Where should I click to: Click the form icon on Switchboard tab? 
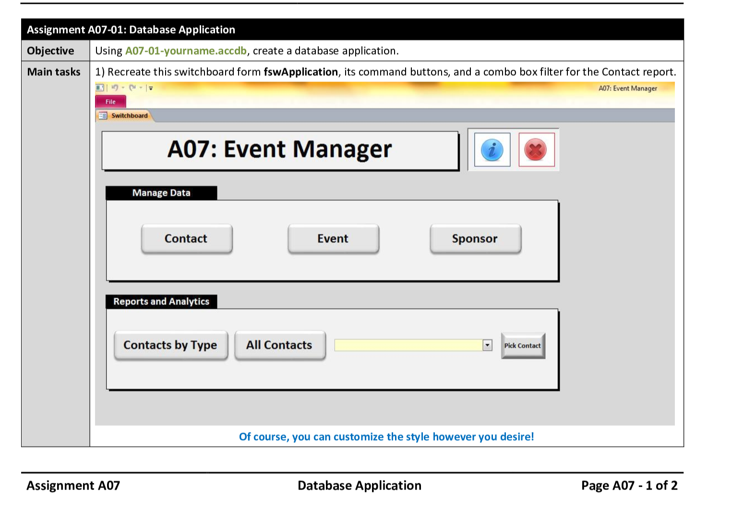click(103, 116)
